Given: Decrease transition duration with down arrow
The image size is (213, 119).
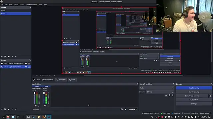Looking at the screenshot, I should point(173,93).
